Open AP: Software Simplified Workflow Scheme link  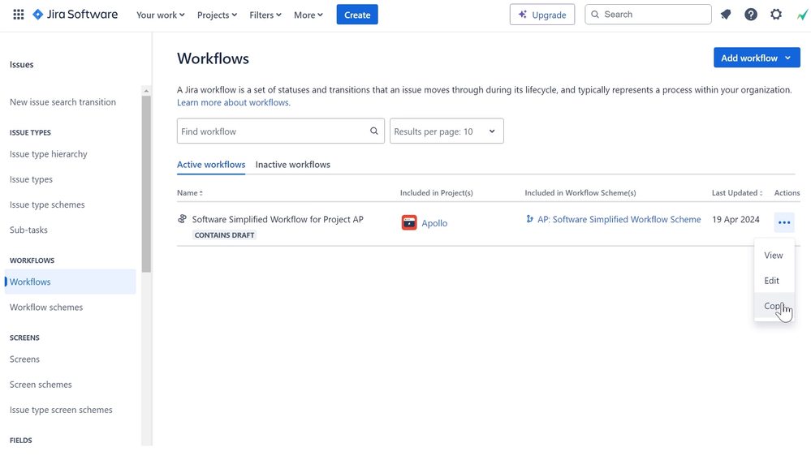click(619, 219)
